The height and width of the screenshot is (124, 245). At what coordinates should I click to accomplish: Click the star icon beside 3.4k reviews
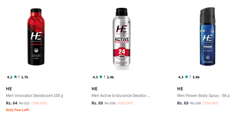187,77
